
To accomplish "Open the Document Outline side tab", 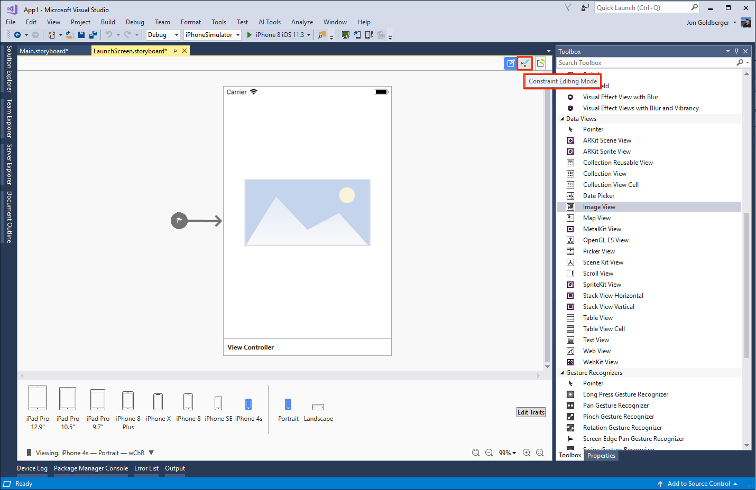I will click(x=9, y=217).
